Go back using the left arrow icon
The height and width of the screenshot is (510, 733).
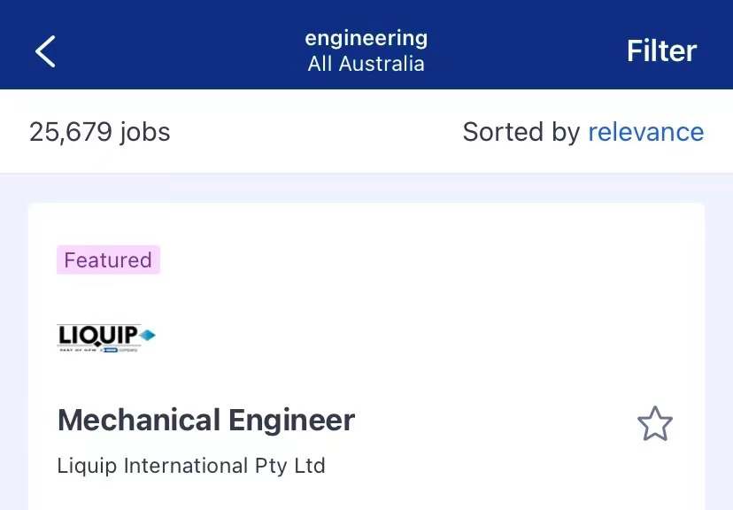pos(45,51)
